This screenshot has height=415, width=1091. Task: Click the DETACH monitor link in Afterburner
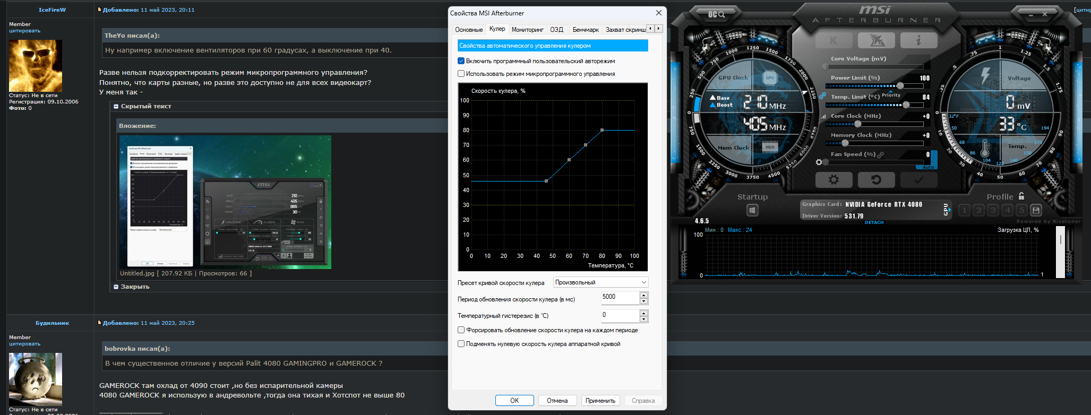(x=874, y=222)
